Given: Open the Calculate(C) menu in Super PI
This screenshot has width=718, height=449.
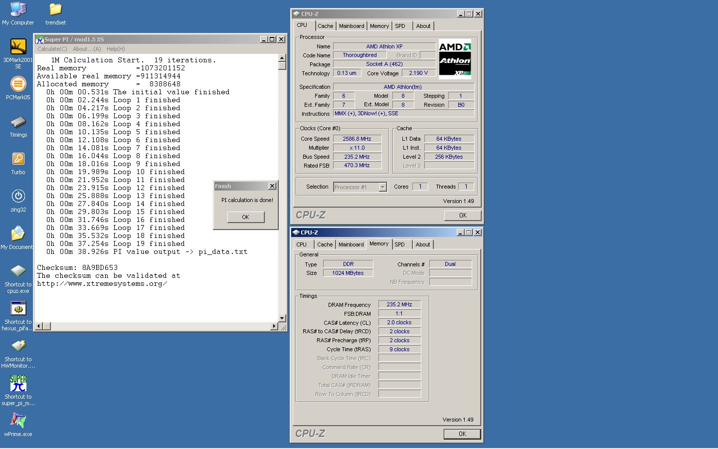Looking at the screenshot, I should [52, 49].
